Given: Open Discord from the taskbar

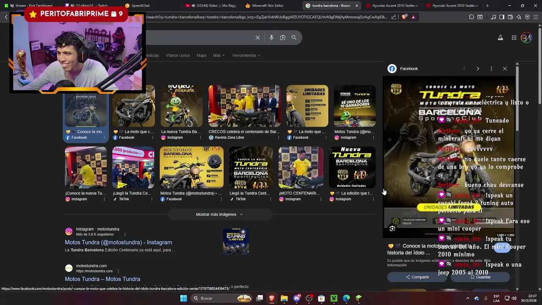Looking at the screenshot, I should pyautogui.click(x=297, y=298).
